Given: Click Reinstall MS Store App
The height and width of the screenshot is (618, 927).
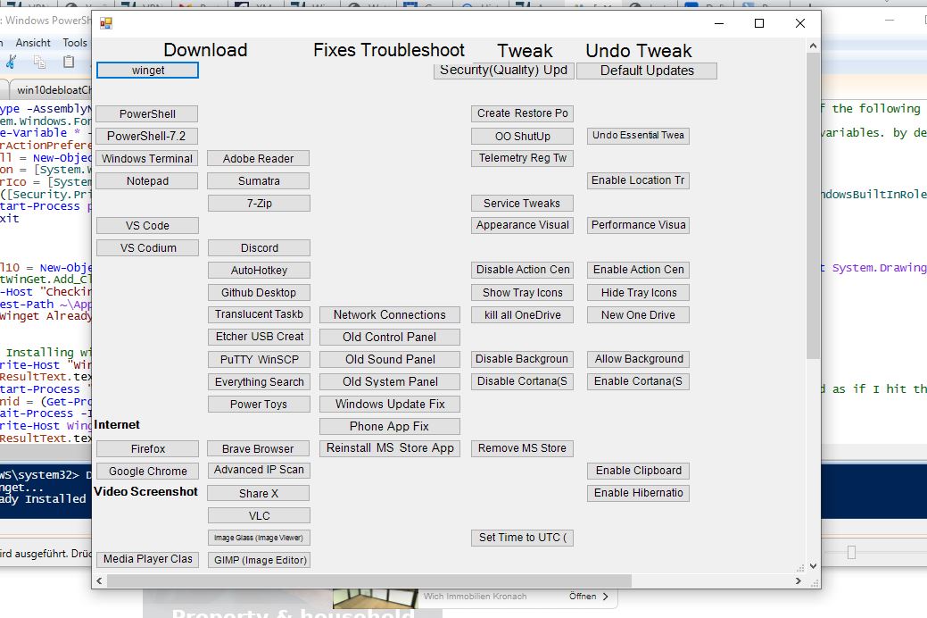Looking at the screenshot, I should (x=390, y=448).
